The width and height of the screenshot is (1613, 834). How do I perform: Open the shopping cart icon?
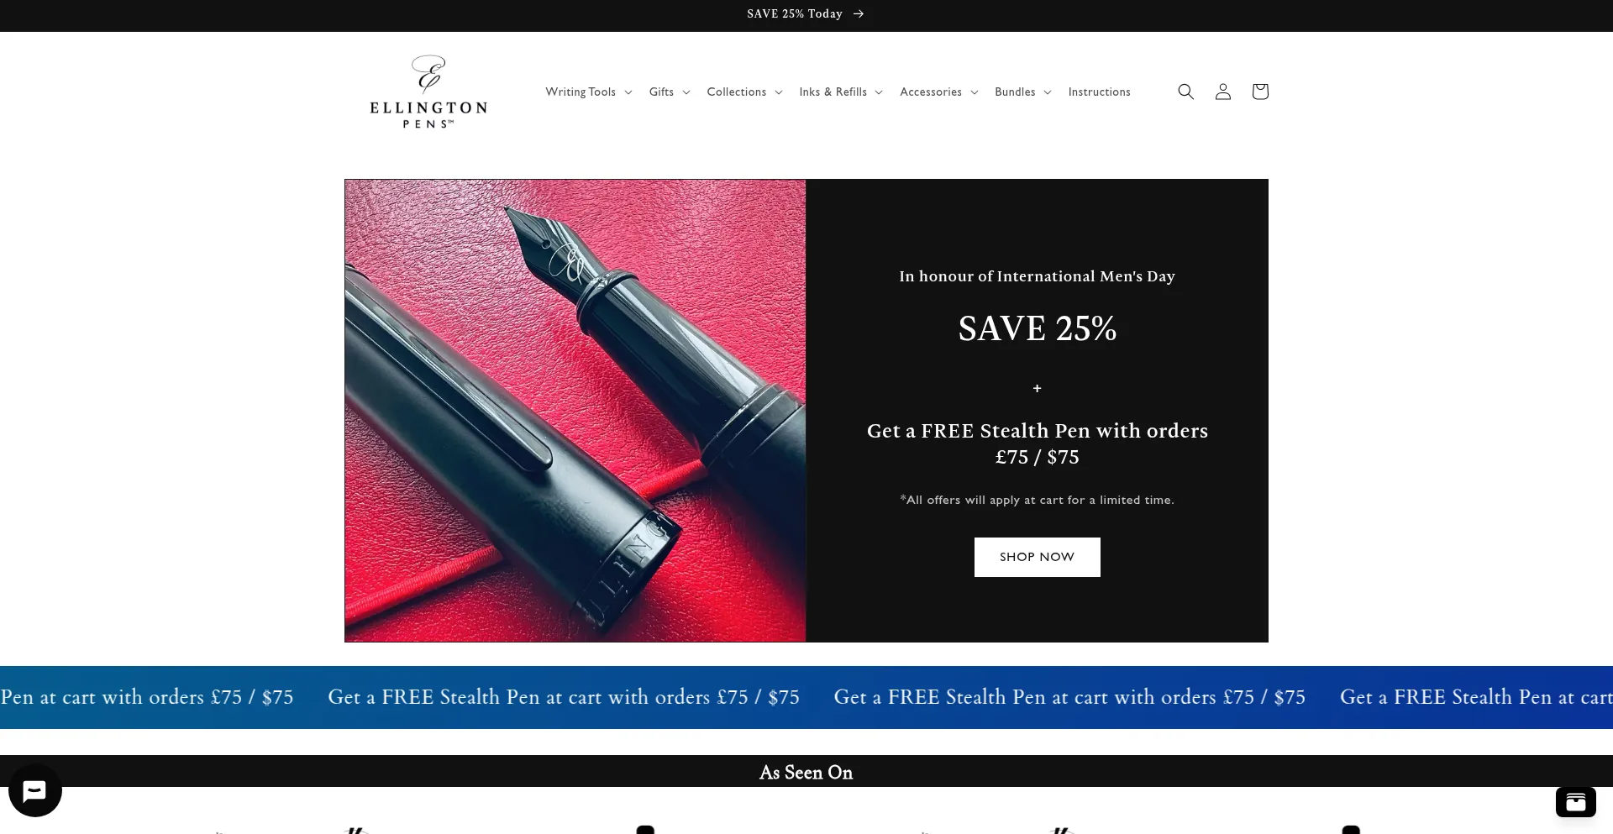point(1259,92)
